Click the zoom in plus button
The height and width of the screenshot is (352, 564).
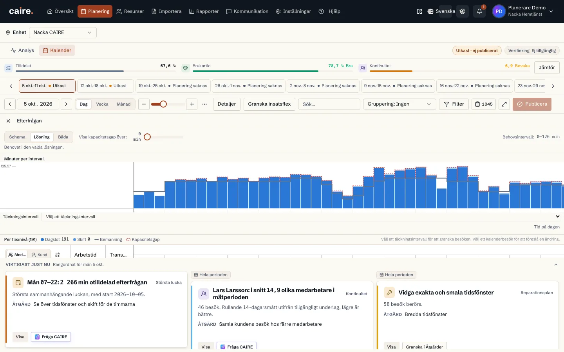(192, 104)
